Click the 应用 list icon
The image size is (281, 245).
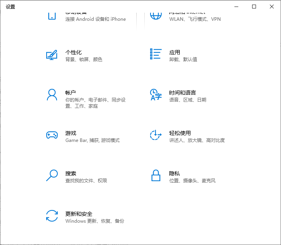point(156,54)
